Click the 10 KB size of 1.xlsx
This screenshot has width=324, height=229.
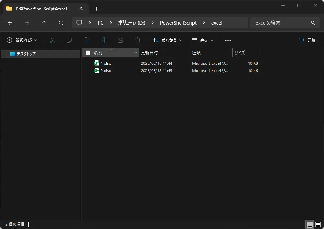pos(253,63)
